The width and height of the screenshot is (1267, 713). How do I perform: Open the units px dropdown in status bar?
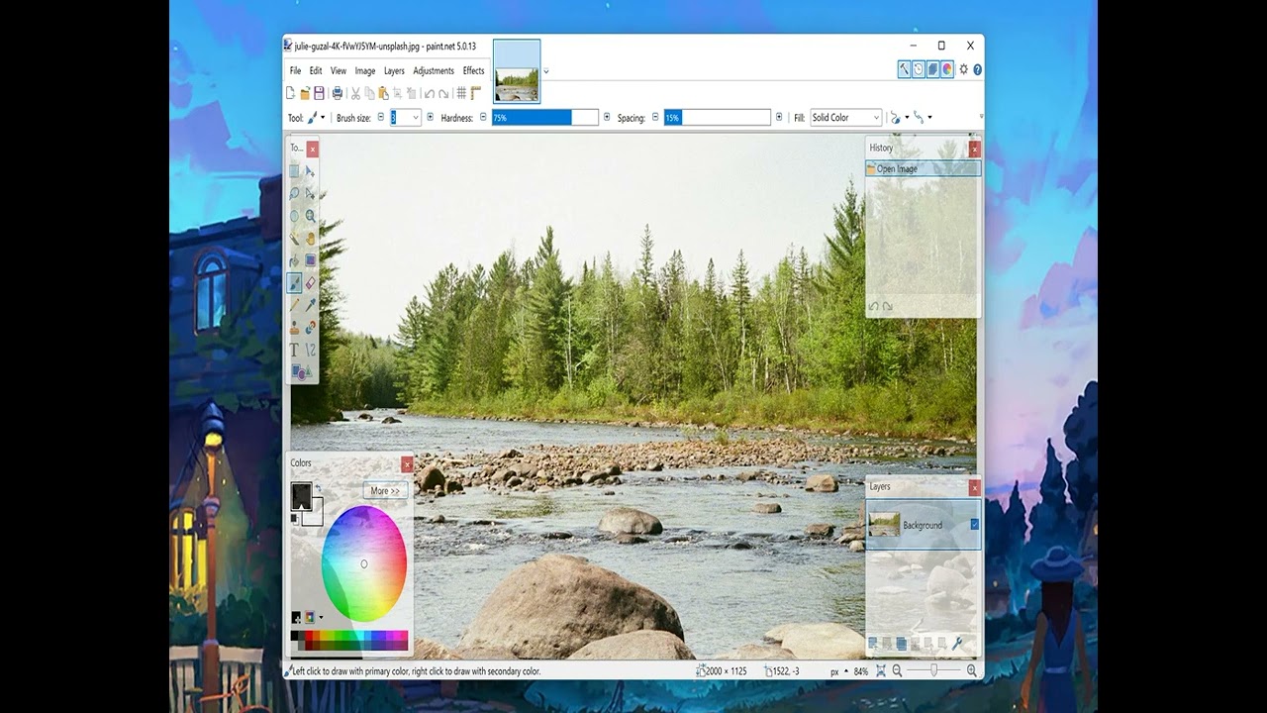coord(838,671)
